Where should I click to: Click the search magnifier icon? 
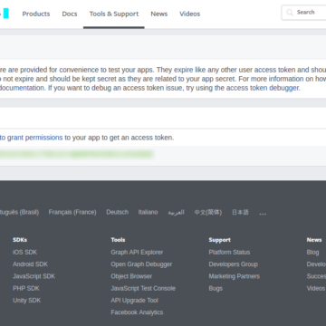(x=290, y=13)
